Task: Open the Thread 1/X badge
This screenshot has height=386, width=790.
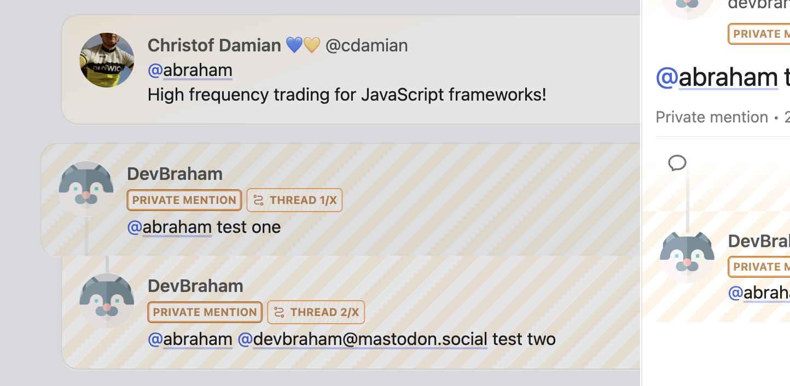Action: coord(295,200)
